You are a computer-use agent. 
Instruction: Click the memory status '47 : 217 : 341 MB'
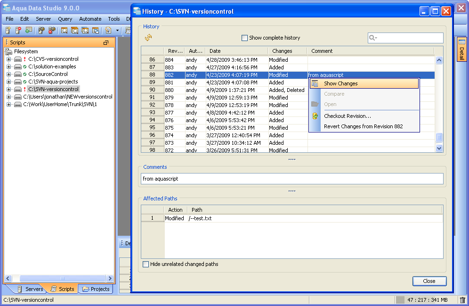[428, 300]
